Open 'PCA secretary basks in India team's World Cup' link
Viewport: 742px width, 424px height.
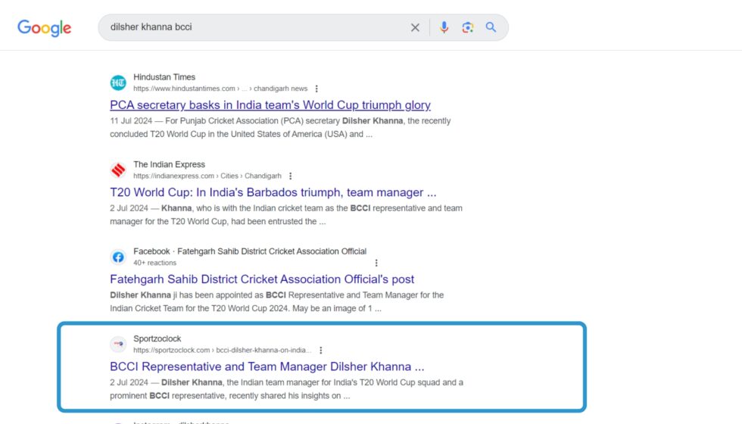(x=270, y=104)
